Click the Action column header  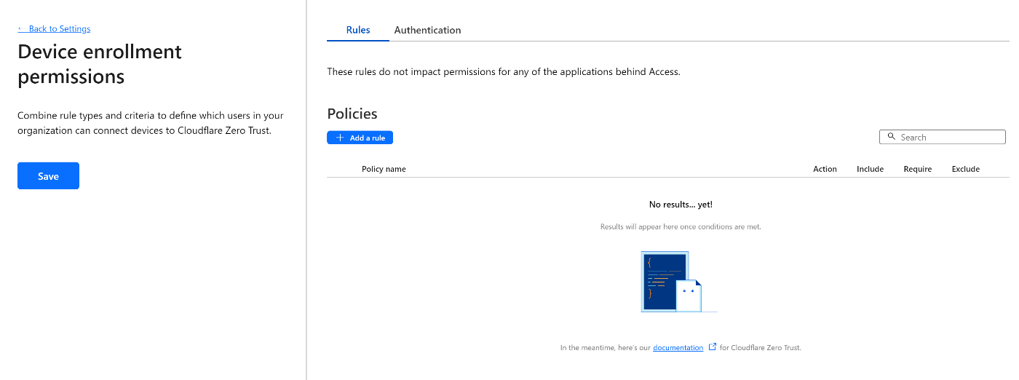(x=825, y=169)
